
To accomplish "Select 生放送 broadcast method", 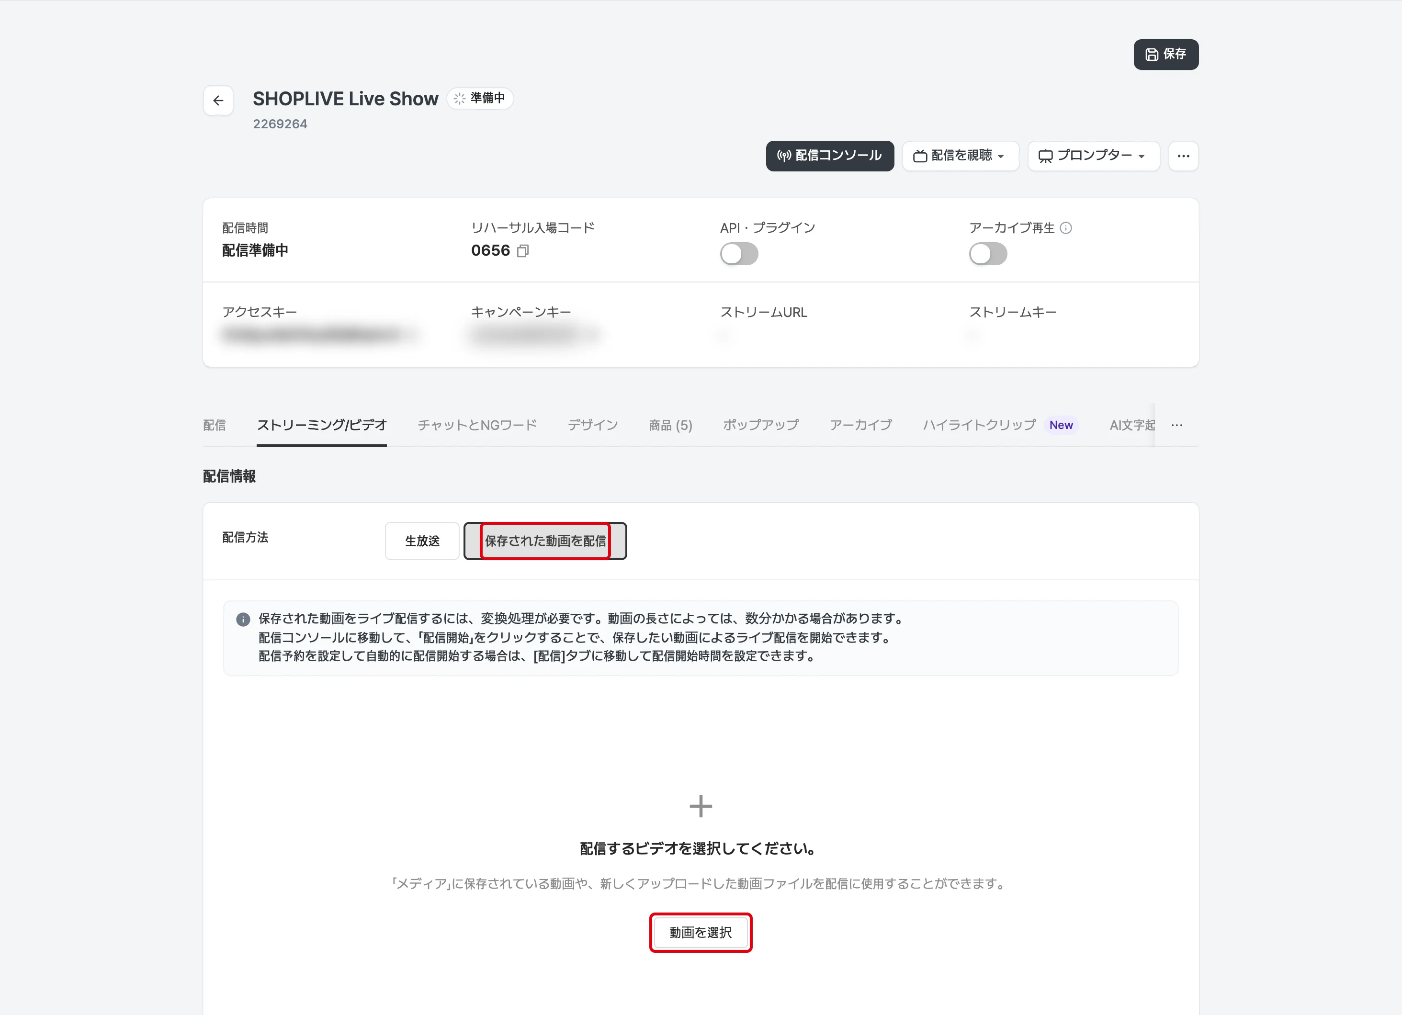I will click(x=422, y=541).
